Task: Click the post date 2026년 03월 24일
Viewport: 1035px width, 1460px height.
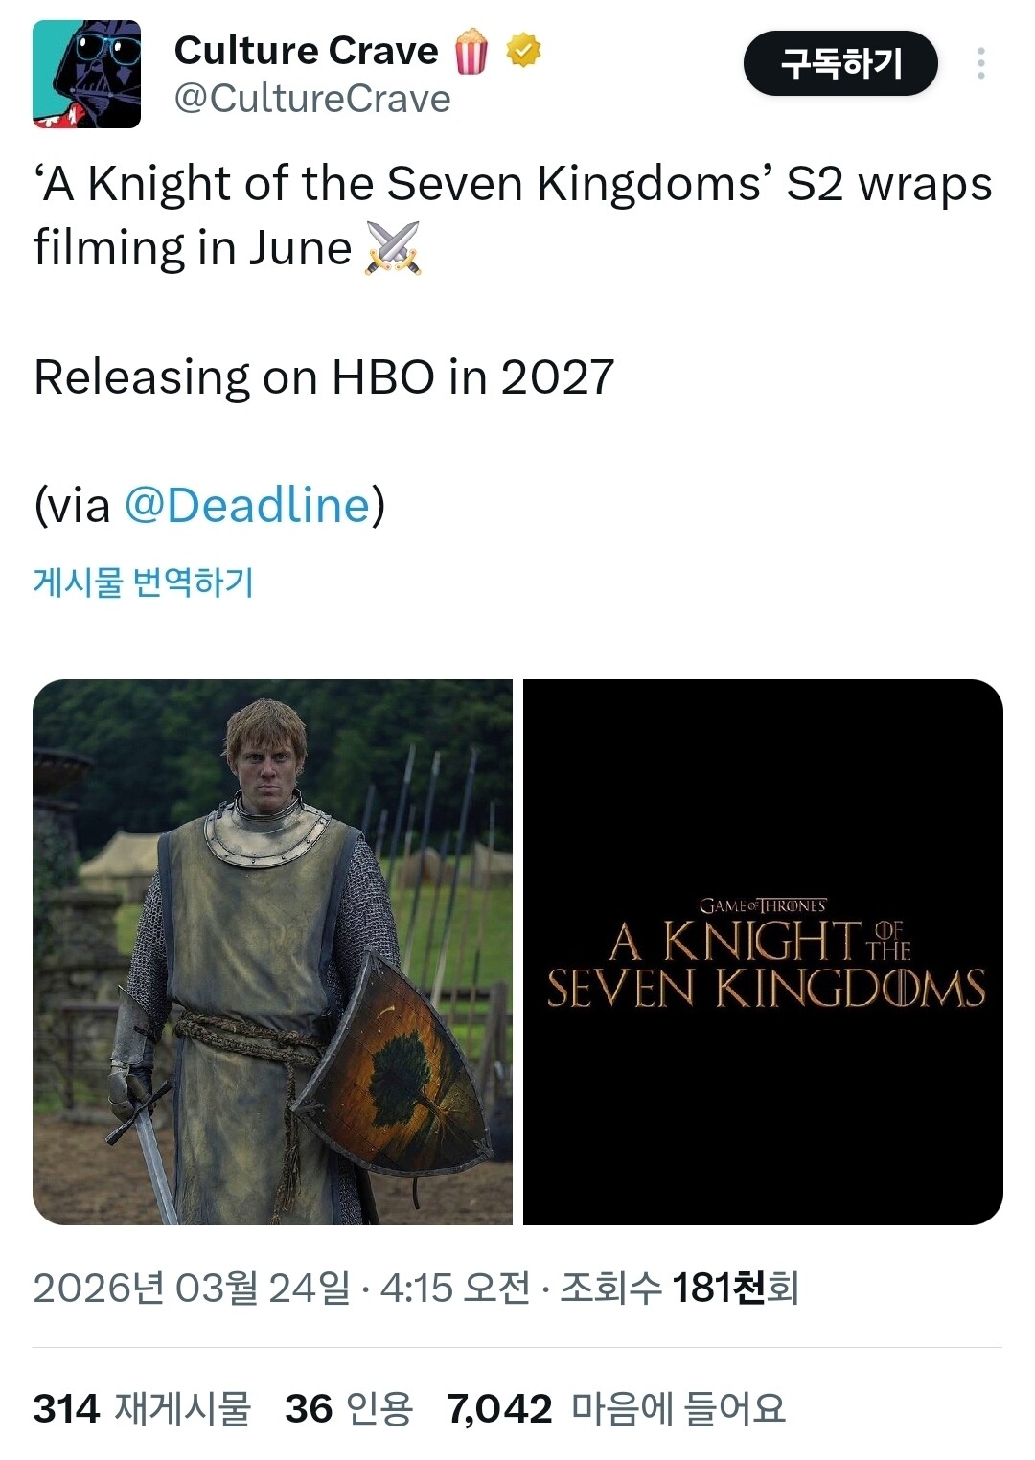Action: 192,1288
